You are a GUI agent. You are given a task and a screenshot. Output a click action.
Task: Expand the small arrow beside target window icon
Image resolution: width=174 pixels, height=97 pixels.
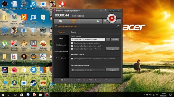pyautogui.click(x=116, y=26)
